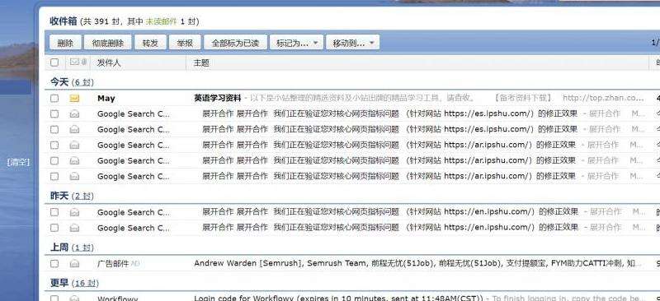Expand the 移动到... dropdown
The image size is (660, 301).
tap(353, 43)
